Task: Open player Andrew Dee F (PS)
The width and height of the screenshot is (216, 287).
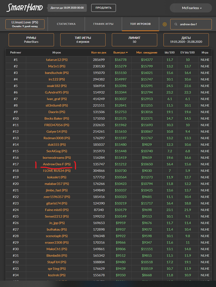Action: [57, 164]
